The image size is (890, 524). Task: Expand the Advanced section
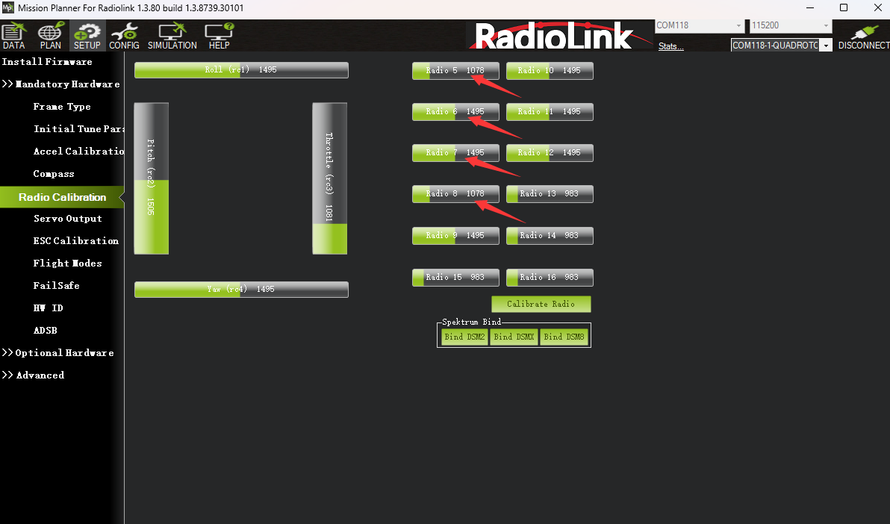34,375
